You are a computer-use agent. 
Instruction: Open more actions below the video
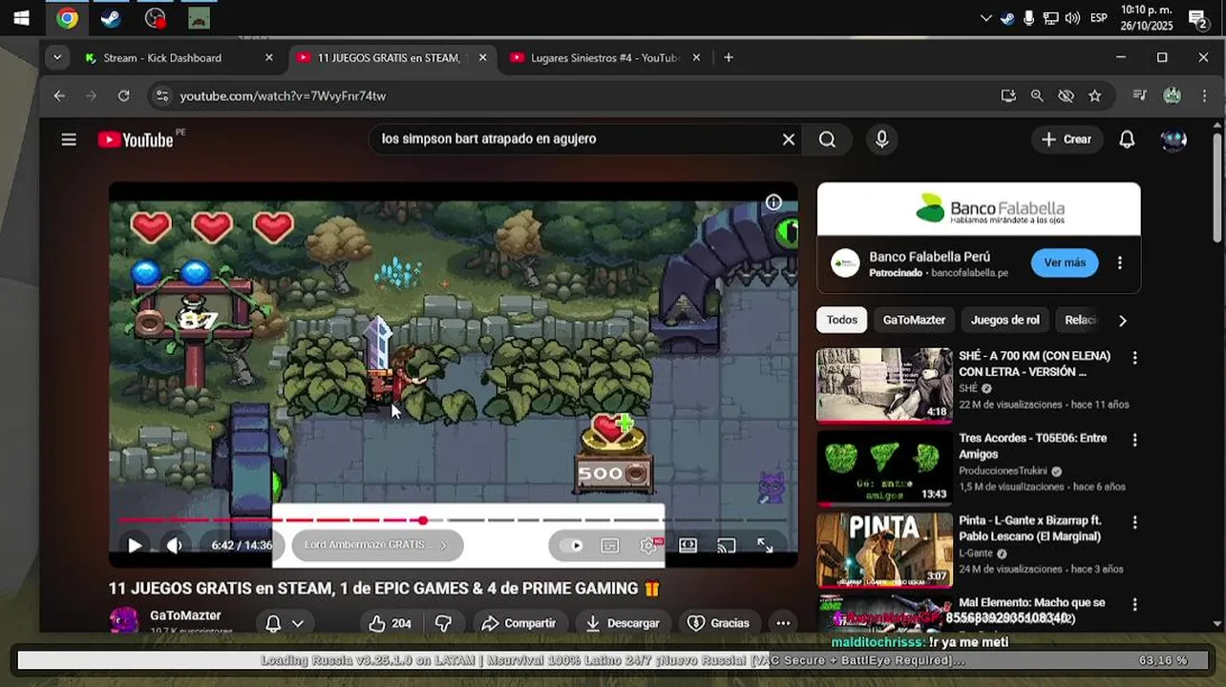click(x=783, y=623)
